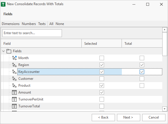Click the Month dimension icon with lock
This screenshot has width=168, height=124.
[x=14, y=58]
